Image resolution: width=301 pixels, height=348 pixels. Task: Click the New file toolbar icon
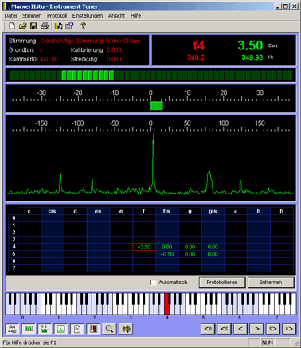pos(12,26)
